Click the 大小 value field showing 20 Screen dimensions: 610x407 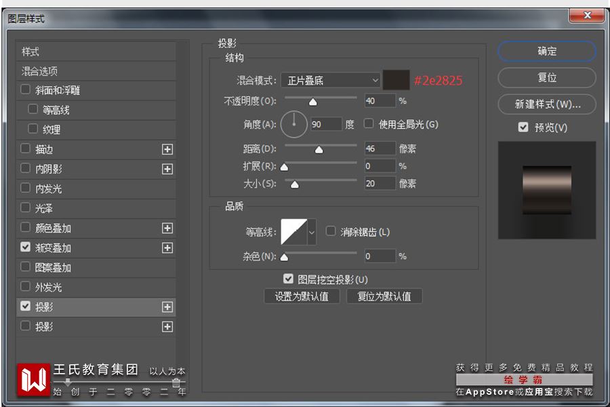[x=380, y=183]
